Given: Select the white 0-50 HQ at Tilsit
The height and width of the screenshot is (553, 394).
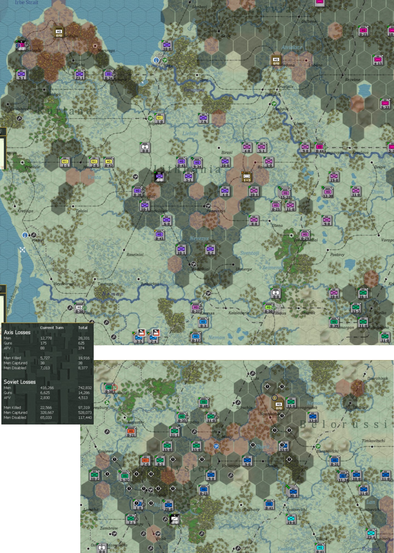Looking at the screenshot, I should (79, 308).
